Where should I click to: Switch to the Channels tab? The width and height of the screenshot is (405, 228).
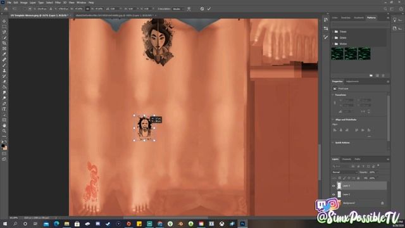pyautogui.click(x=346, y=159)
